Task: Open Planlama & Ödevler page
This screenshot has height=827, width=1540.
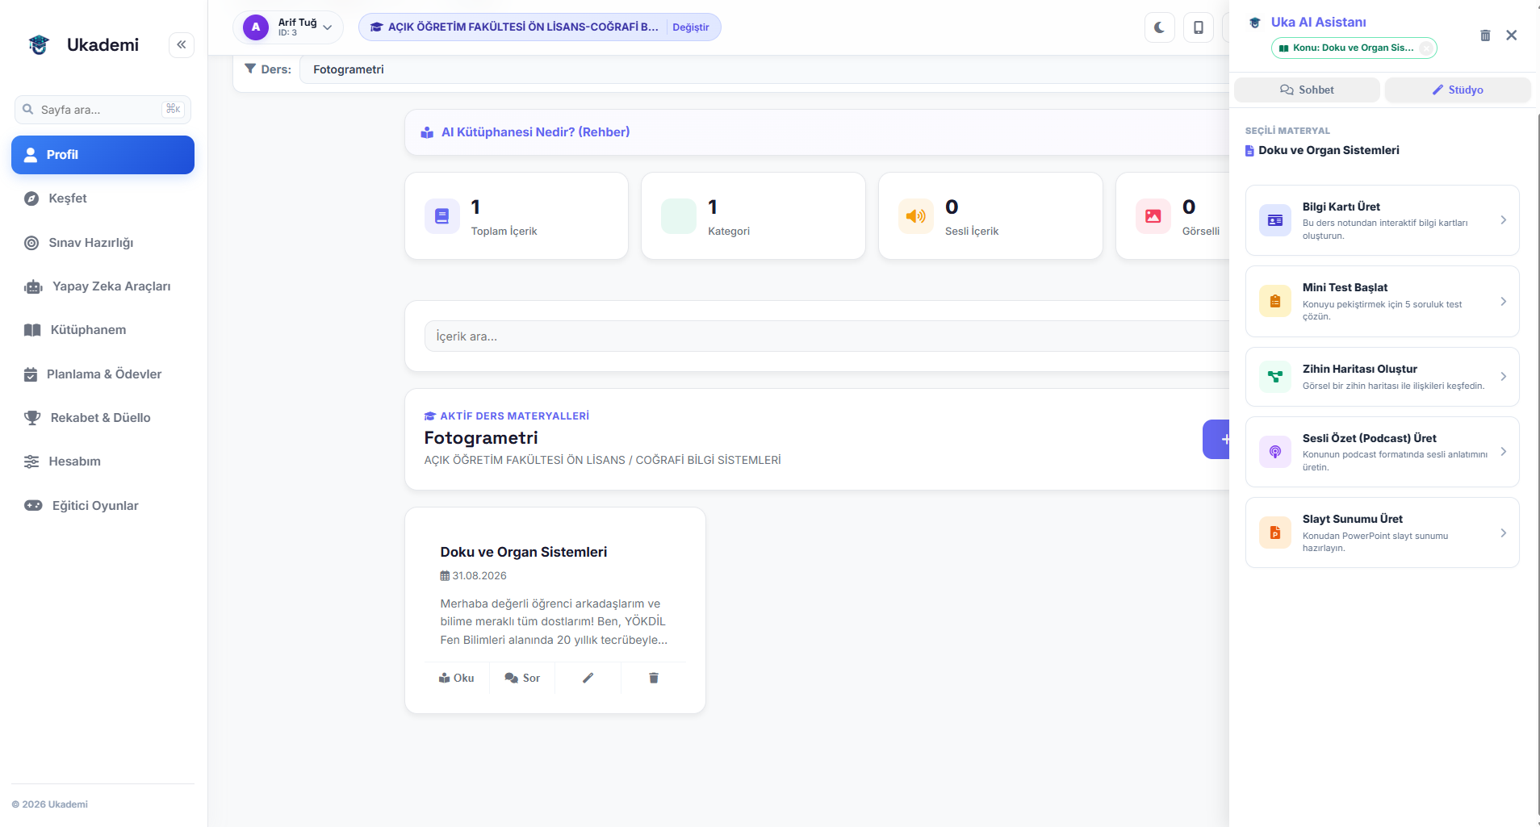Action: (103, 374)
